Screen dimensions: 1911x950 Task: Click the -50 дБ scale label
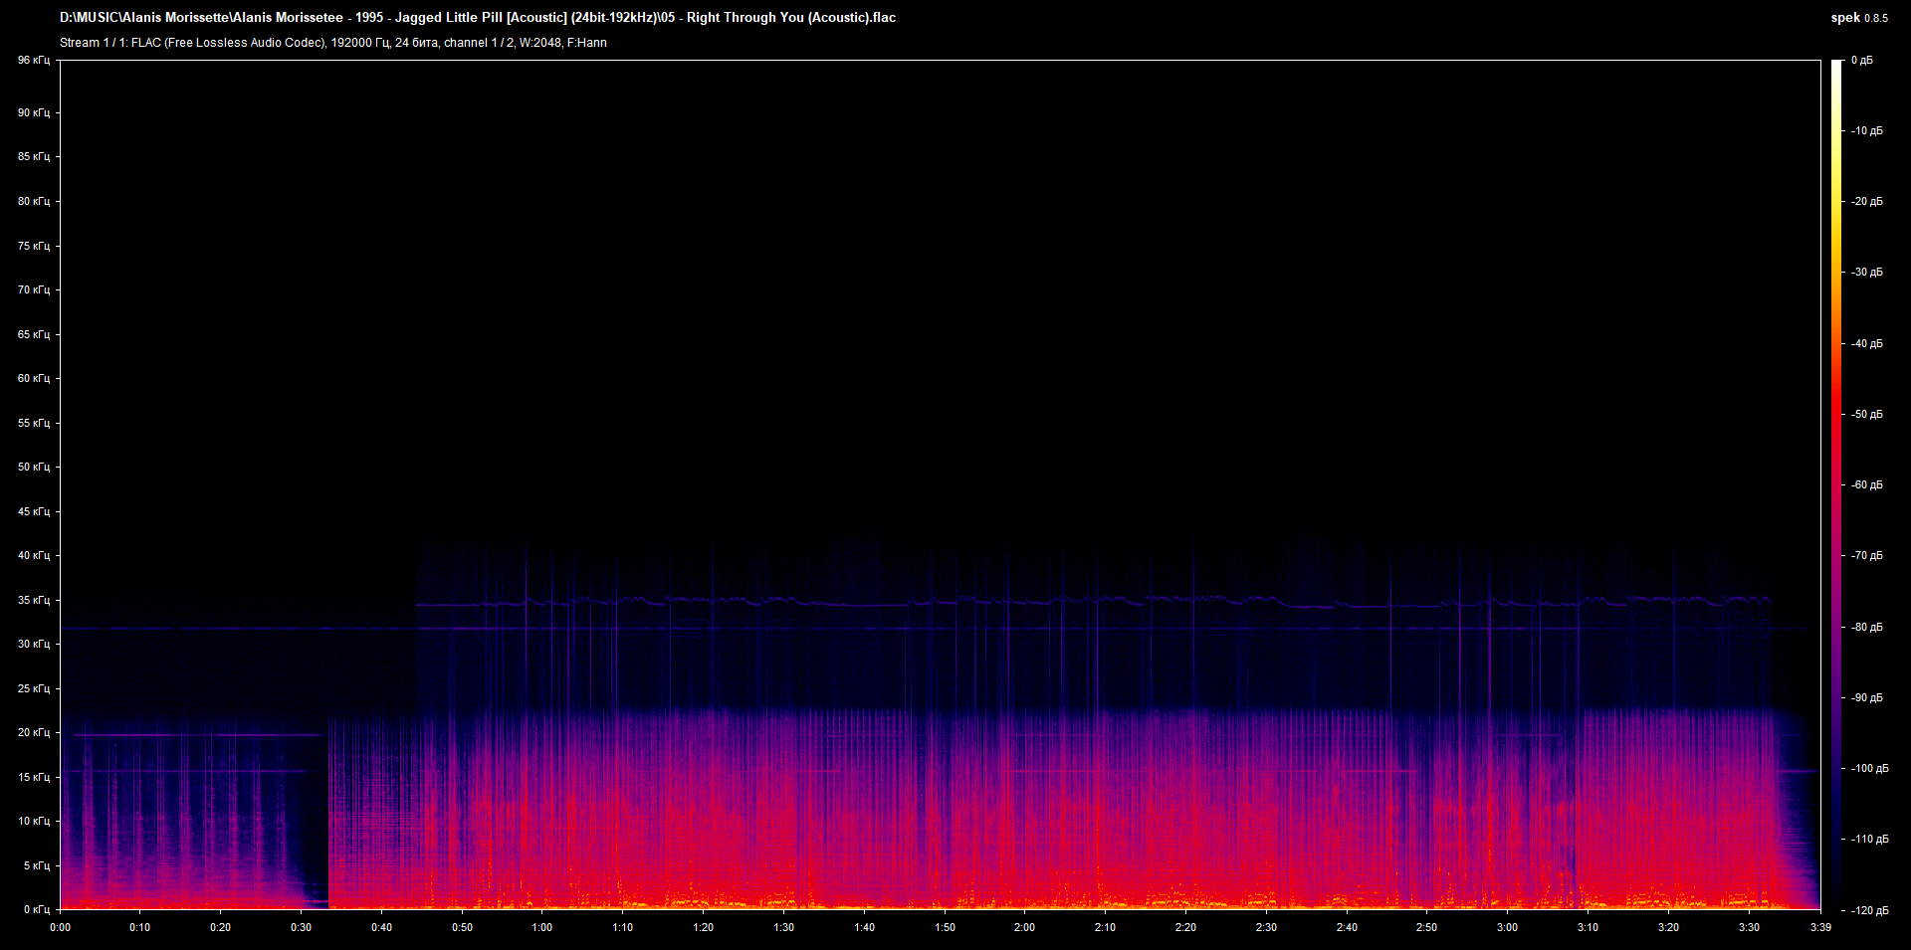point(1866,414)
